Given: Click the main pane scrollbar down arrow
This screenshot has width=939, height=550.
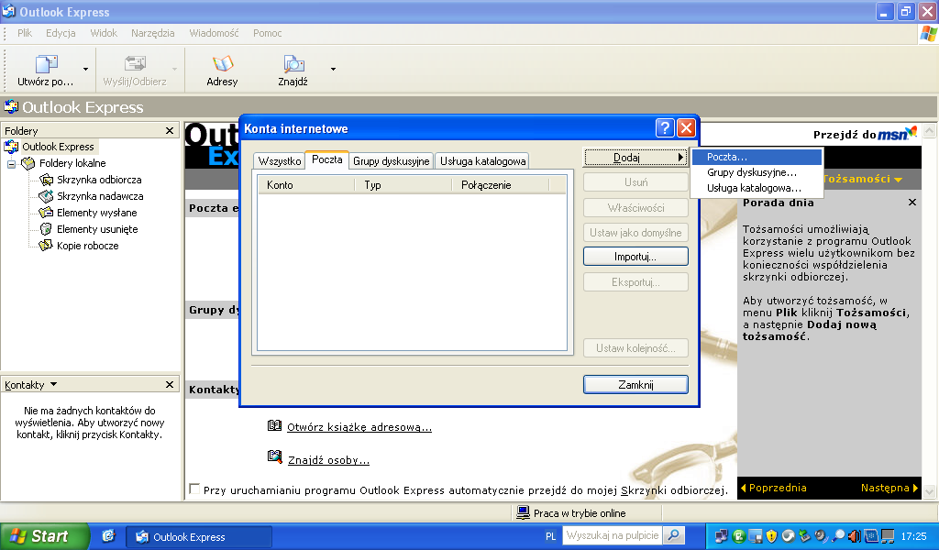Looking at the screenshot, I should (x=930, y=491).
